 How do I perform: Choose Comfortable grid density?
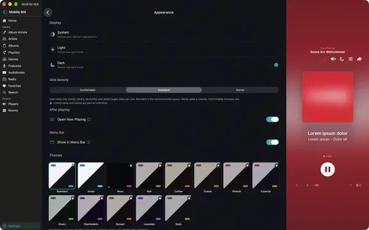87,90
